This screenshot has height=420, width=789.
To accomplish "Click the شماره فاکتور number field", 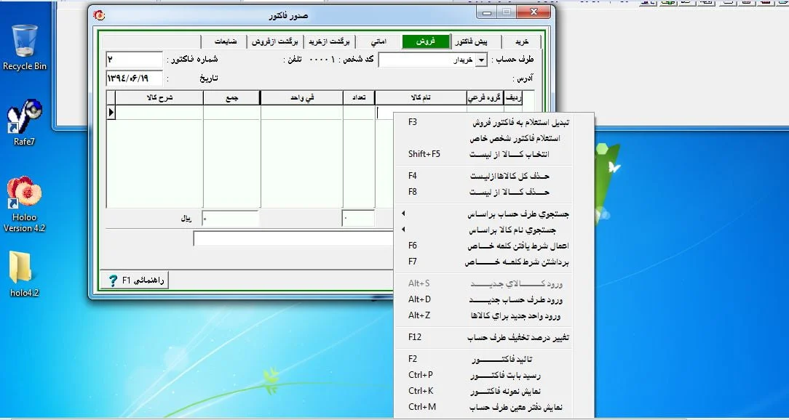I will (x=135, y=60).
